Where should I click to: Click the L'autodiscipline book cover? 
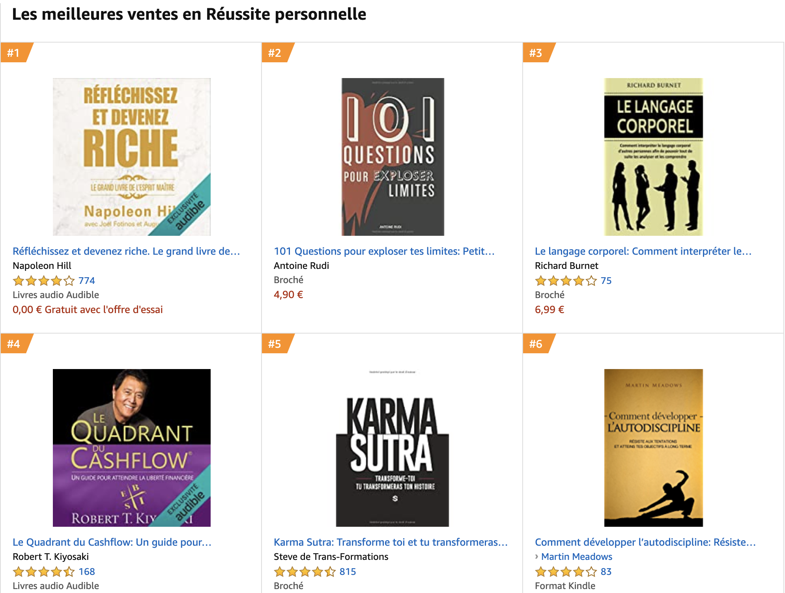coord(653,448)
